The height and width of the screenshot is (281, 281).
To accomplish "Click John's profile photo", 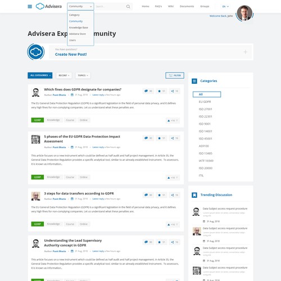I will pos(244,13).
